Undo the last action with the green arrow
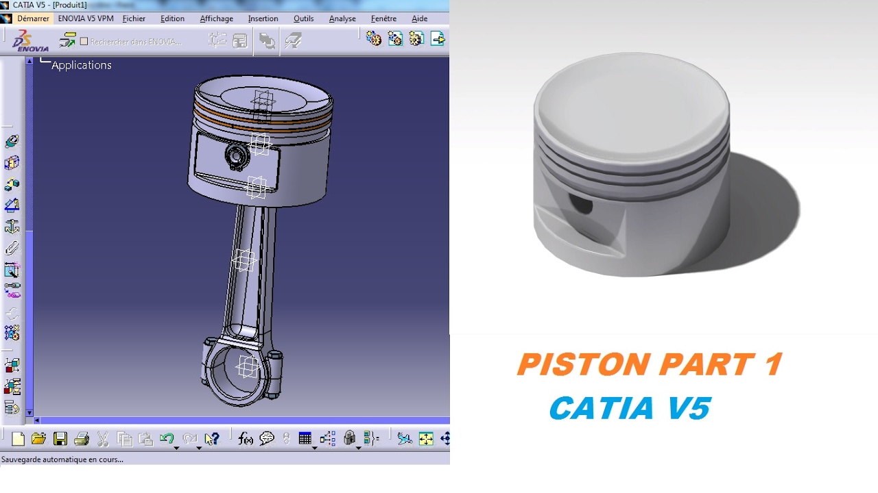 click(167, 438)
